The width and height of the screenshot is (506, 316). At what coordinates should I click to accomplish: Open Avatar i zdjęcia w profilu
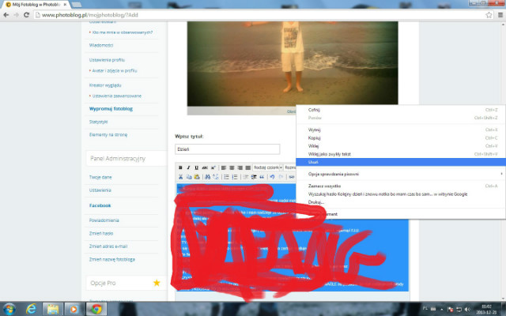pos(115,70)
